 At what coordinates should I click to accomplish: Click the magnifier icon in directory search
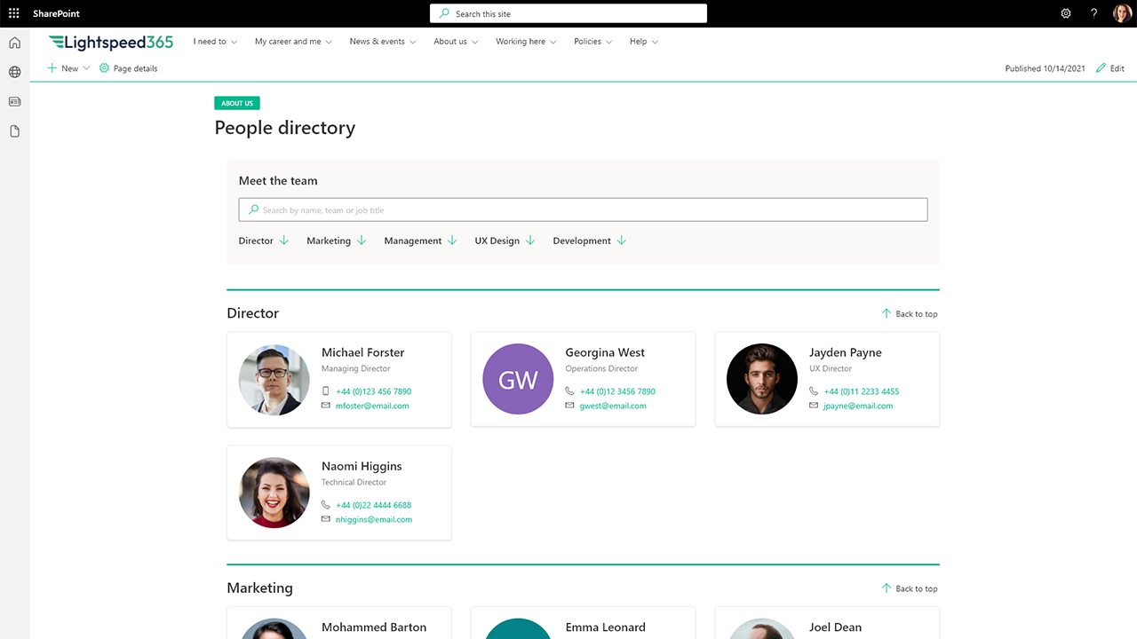254,210
